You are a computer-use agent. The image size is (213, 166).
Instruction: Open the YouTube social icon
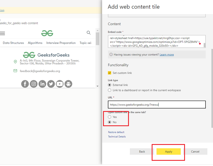pyautogui.click(x=60, y=84)
